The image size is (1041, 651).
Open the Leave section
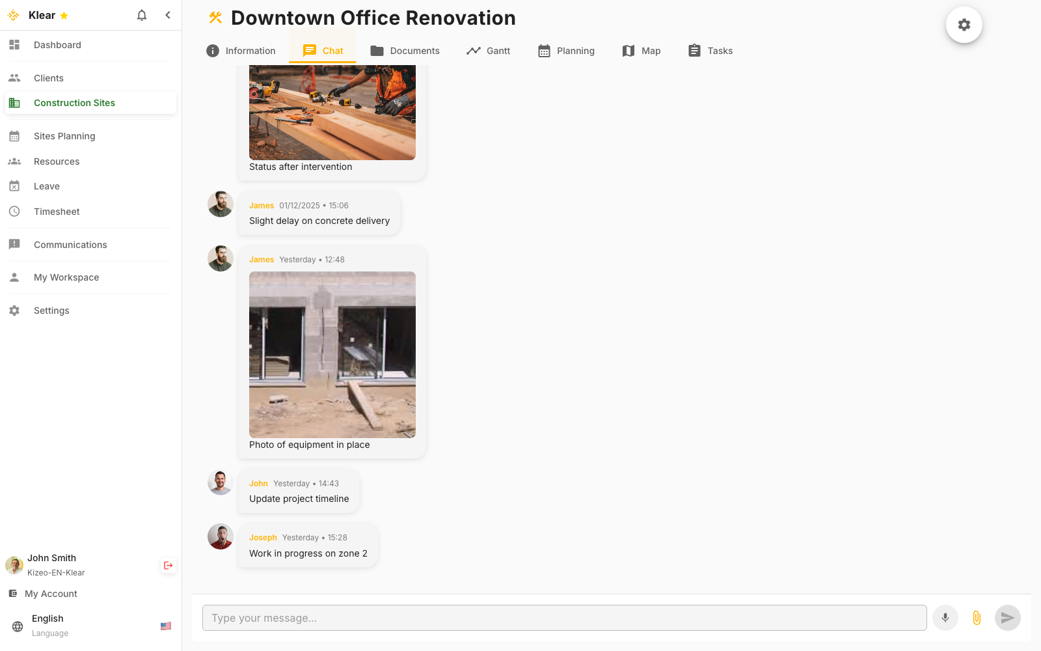pyautogui.click(x=46, y=186)
